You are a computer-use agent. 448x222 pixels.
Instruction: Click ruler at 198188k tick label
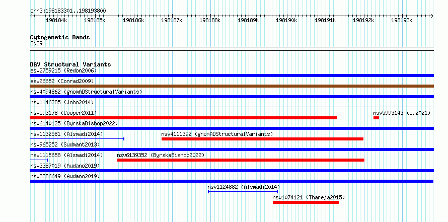(210, 20)
